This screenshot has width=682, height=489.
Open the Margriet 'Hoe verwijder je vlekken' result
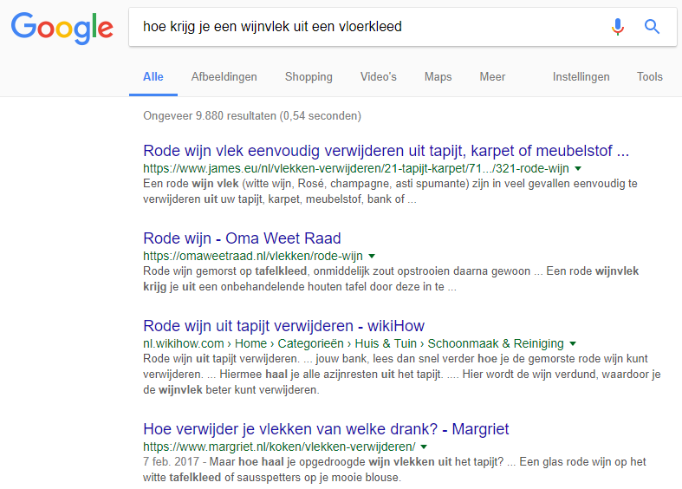click(326, 429)
